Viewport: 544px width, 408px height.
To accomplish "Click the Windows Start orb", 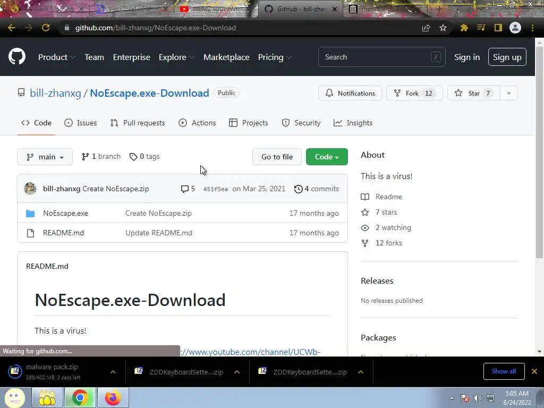I will [14, 397].
